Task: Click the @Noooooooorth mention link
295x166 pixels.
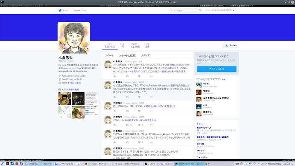Action: (x=180, y=65)
